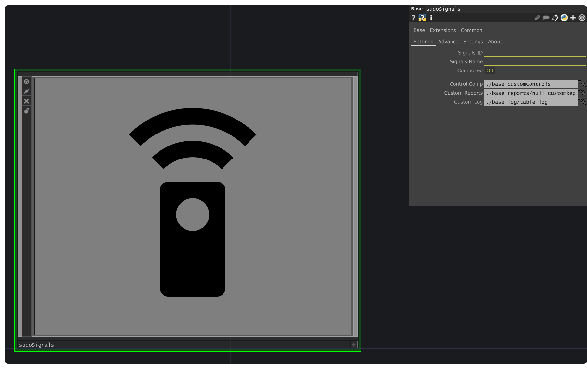Click the Control Comp path field
This screenshot has height=369, width=587.
pyautogui.click(x=531, y=84)
